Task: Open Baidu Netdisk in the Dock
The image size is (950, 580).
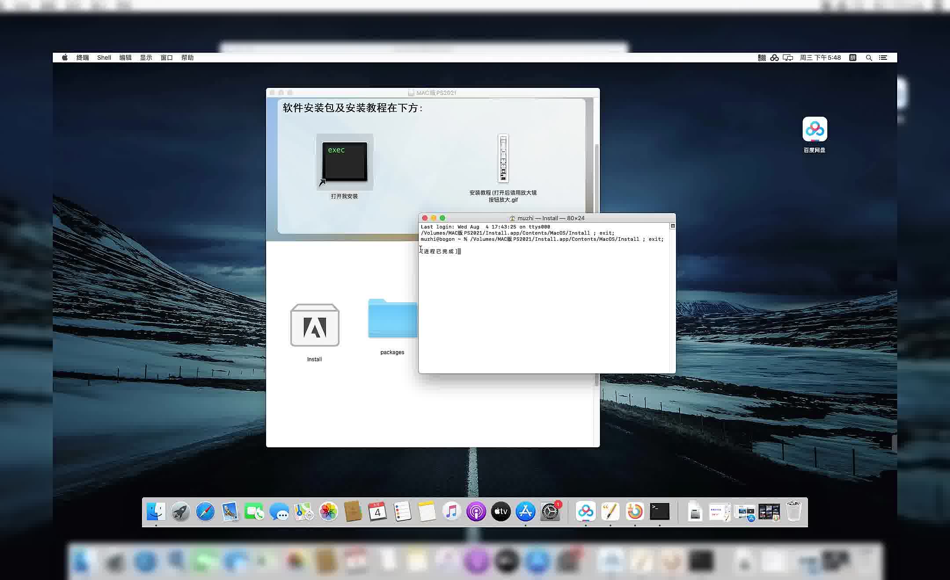Action: click(x=585, y=511)
